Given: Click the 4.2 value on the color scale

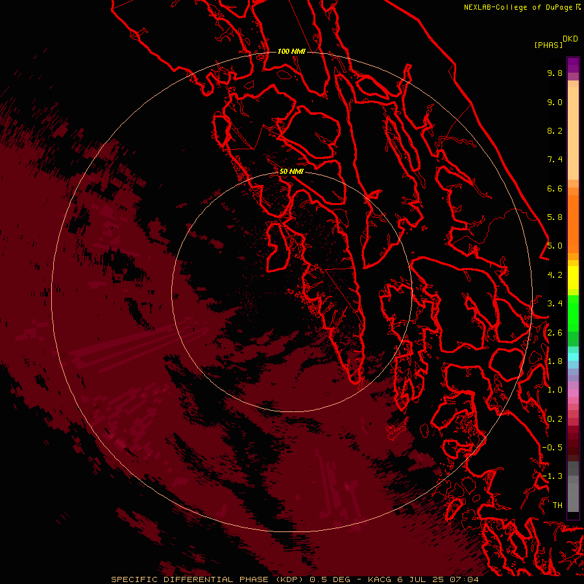Looking at the screenshot, I should [x=555, y=275].
